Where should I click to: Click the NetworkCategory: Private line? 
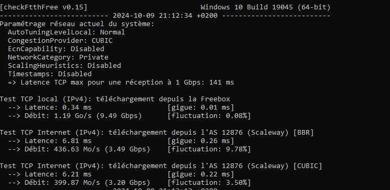tap(58, 57)
